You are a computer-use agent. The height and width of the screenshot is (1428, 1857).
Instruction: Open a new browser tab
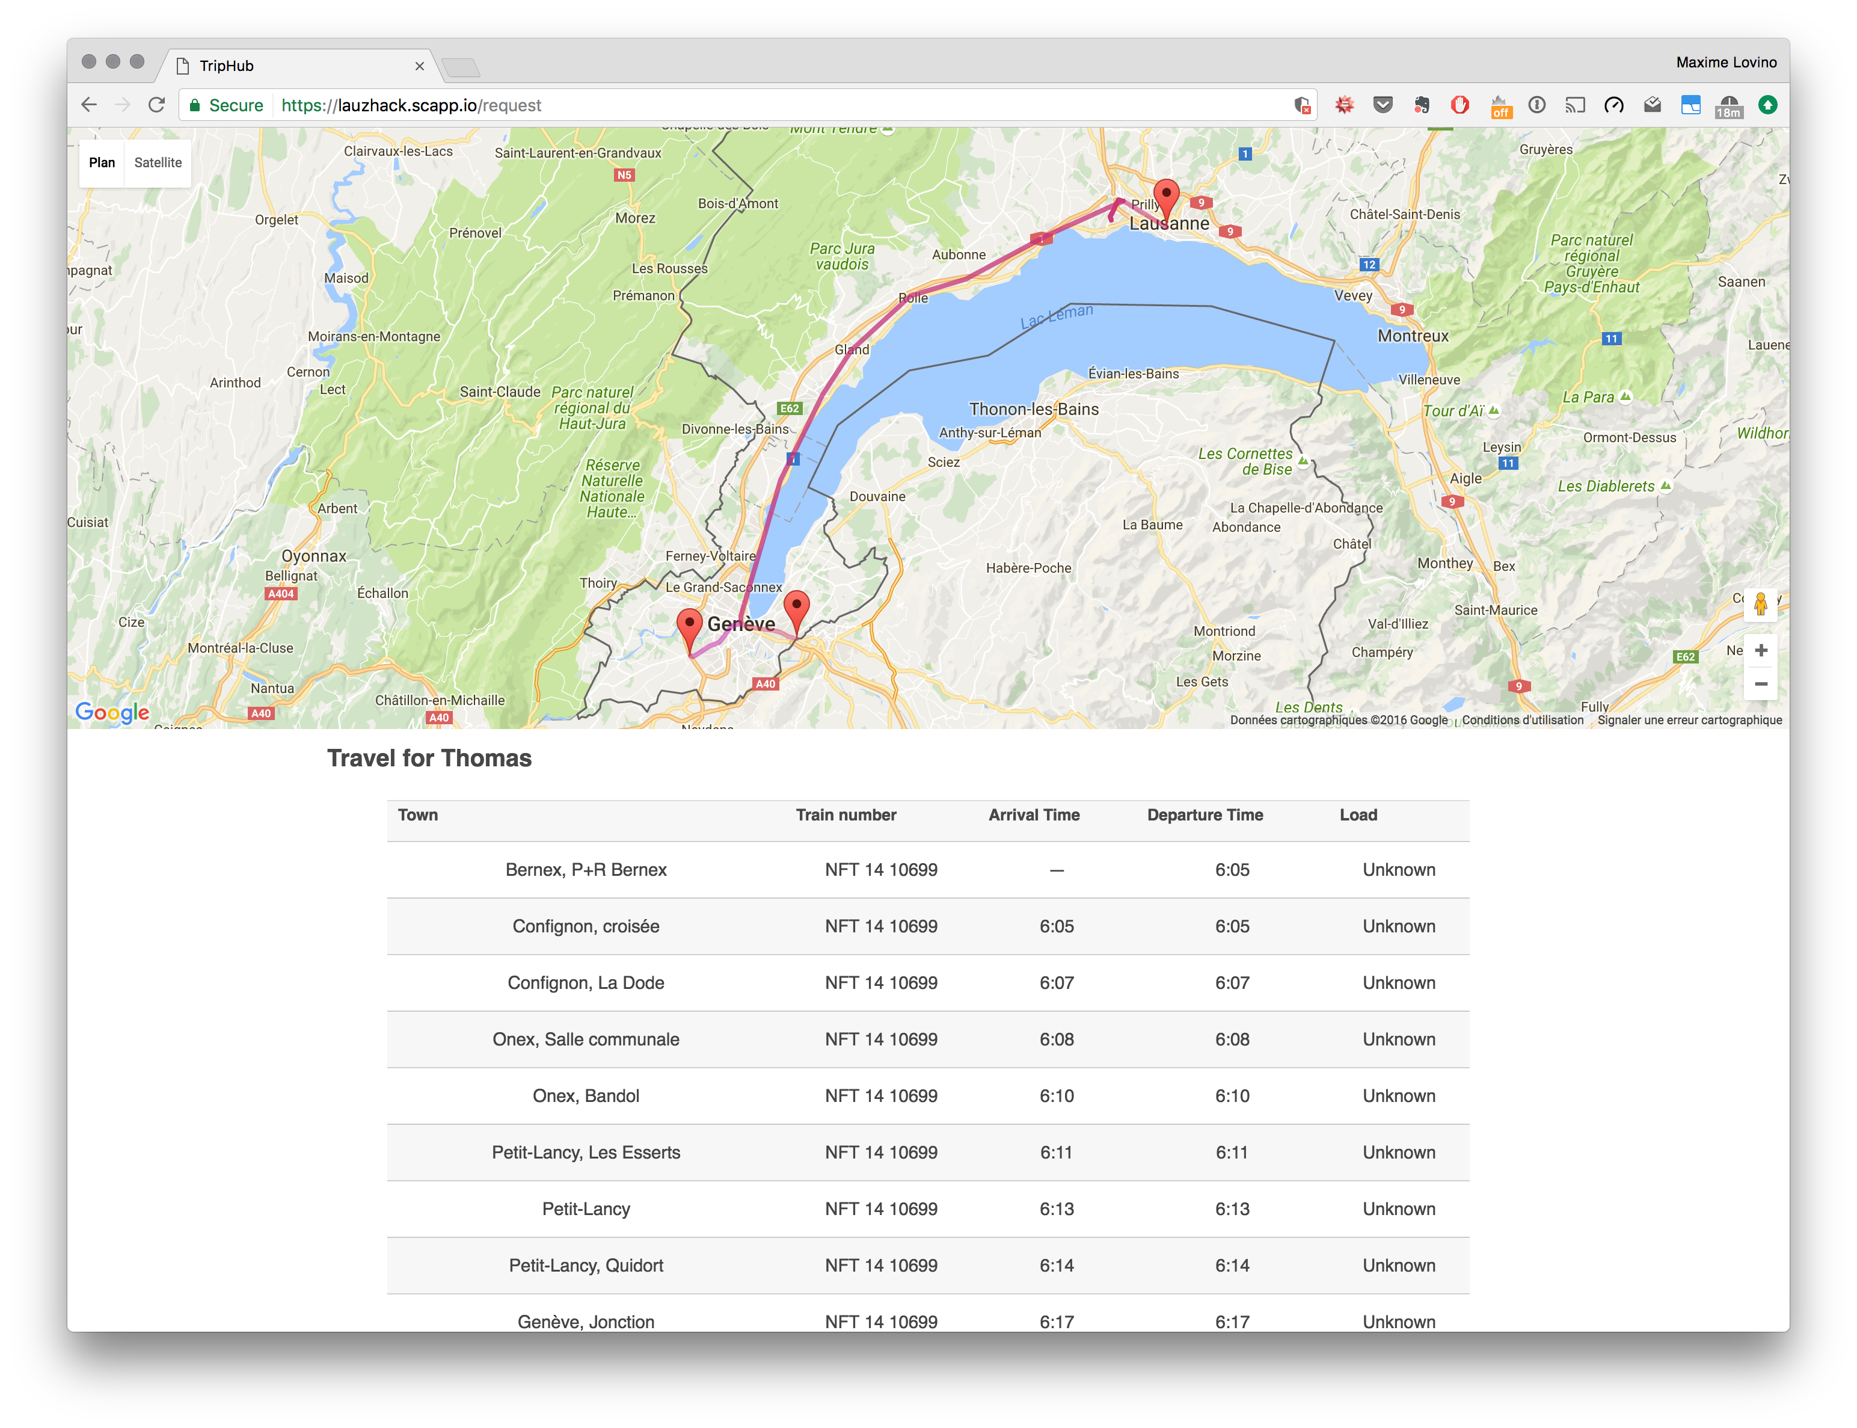pos(461,67)
